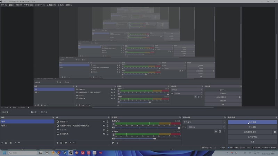The image size is (278, 156).
Task: Open the 停靠窗口(D) Docks menu
Action: [x=28, y=5]
